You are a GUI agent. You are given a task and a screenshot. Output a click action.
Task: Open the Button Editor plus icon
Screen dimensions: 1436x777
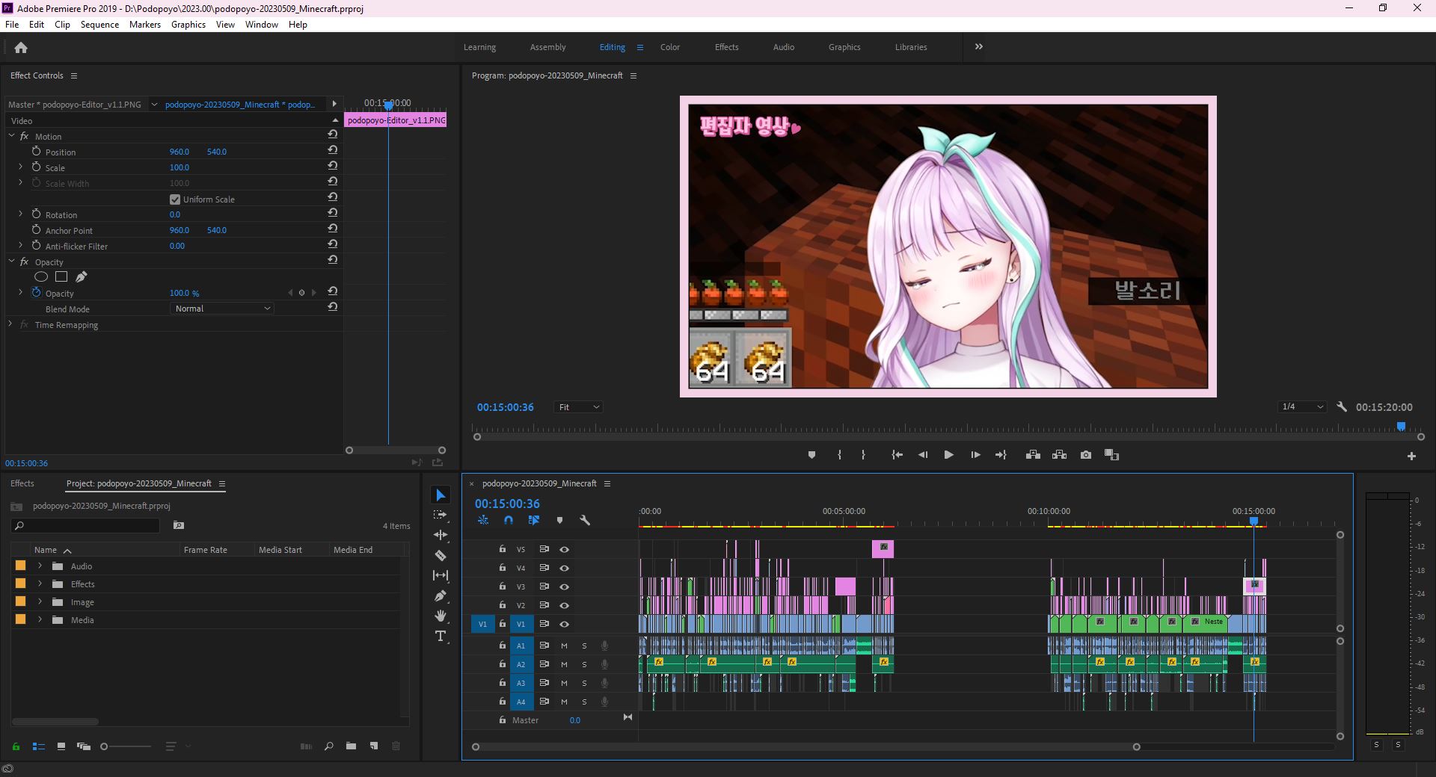1411,456
